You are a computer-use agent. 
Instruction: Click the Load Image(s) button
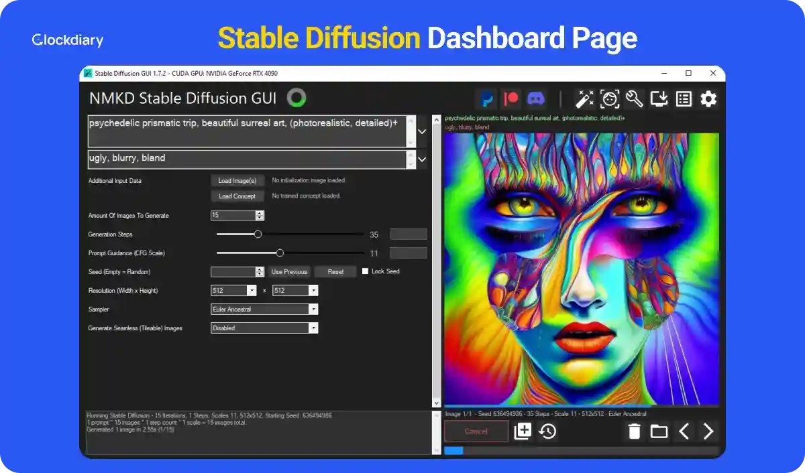tap(237, 181)
